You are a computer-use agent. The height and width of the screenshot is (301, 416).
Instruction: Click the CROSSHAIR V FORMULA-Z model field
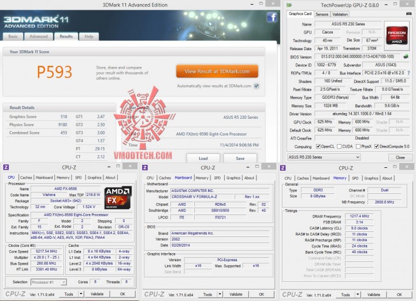(202, 197)
